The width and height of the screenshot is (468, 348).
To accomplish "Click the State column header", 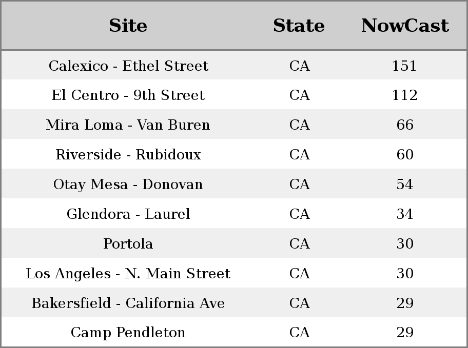I will (x=299, y=26).
